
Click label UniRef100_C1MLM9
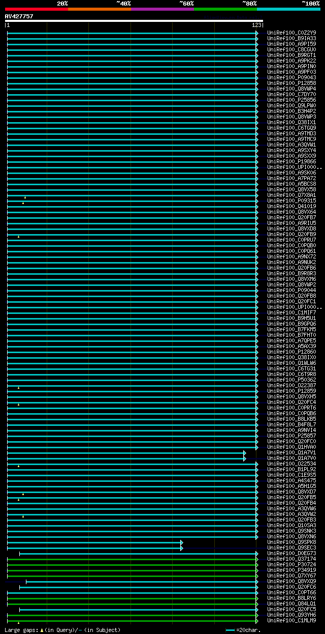(x=291, y=620)
